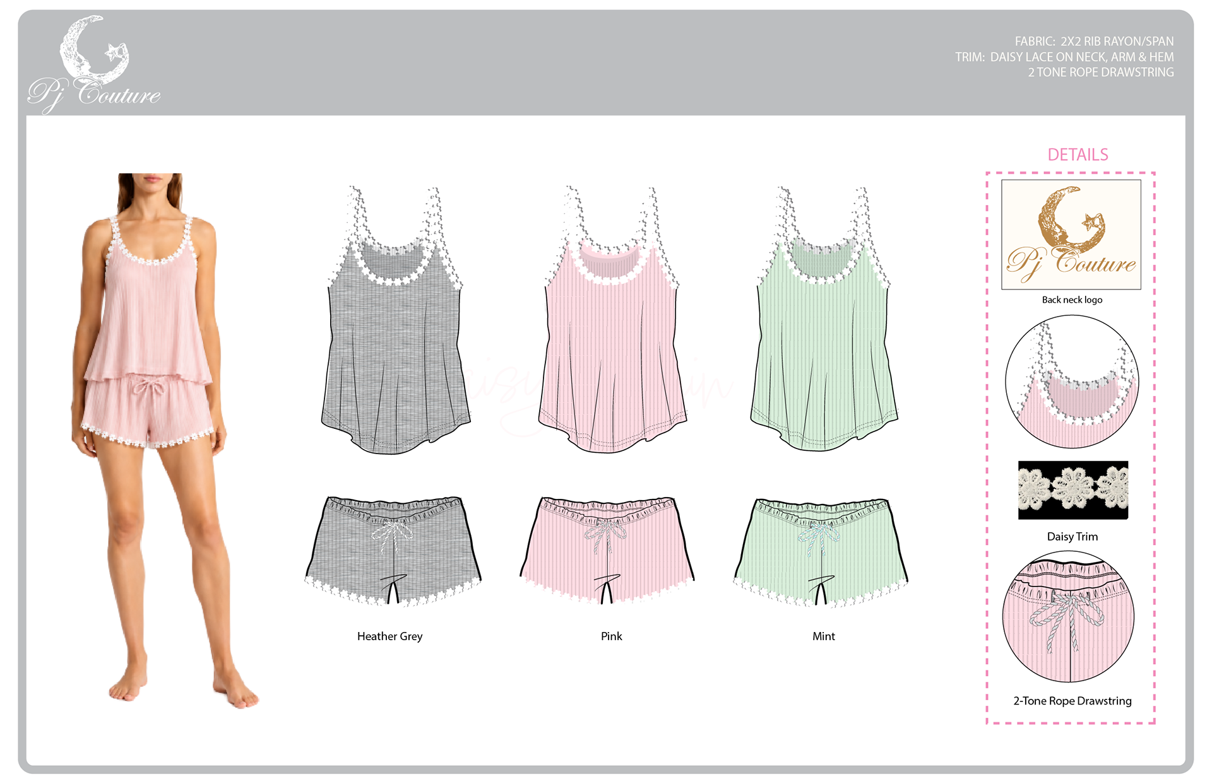Open the 2-Tone Rope Drawstring detail circle

pos(1069,616)
